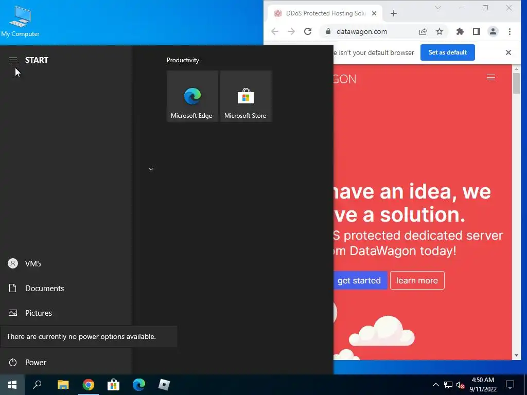Open Pictures from Start menu

click(x=65, y=313)
